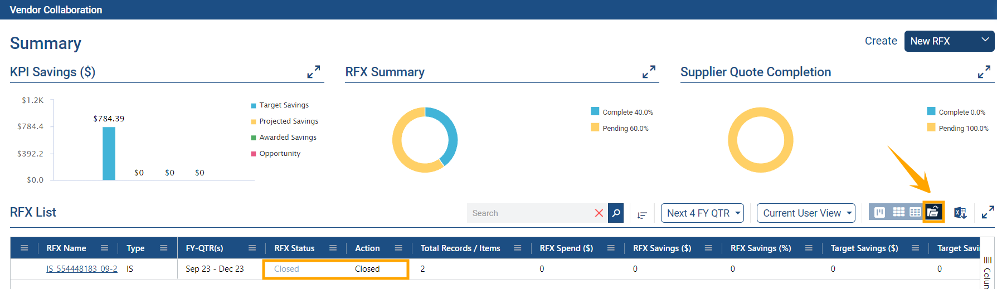Open the IS_554448183_09-2 RFX link
Viewport: 997px width, 289px height.
point(82,269)
